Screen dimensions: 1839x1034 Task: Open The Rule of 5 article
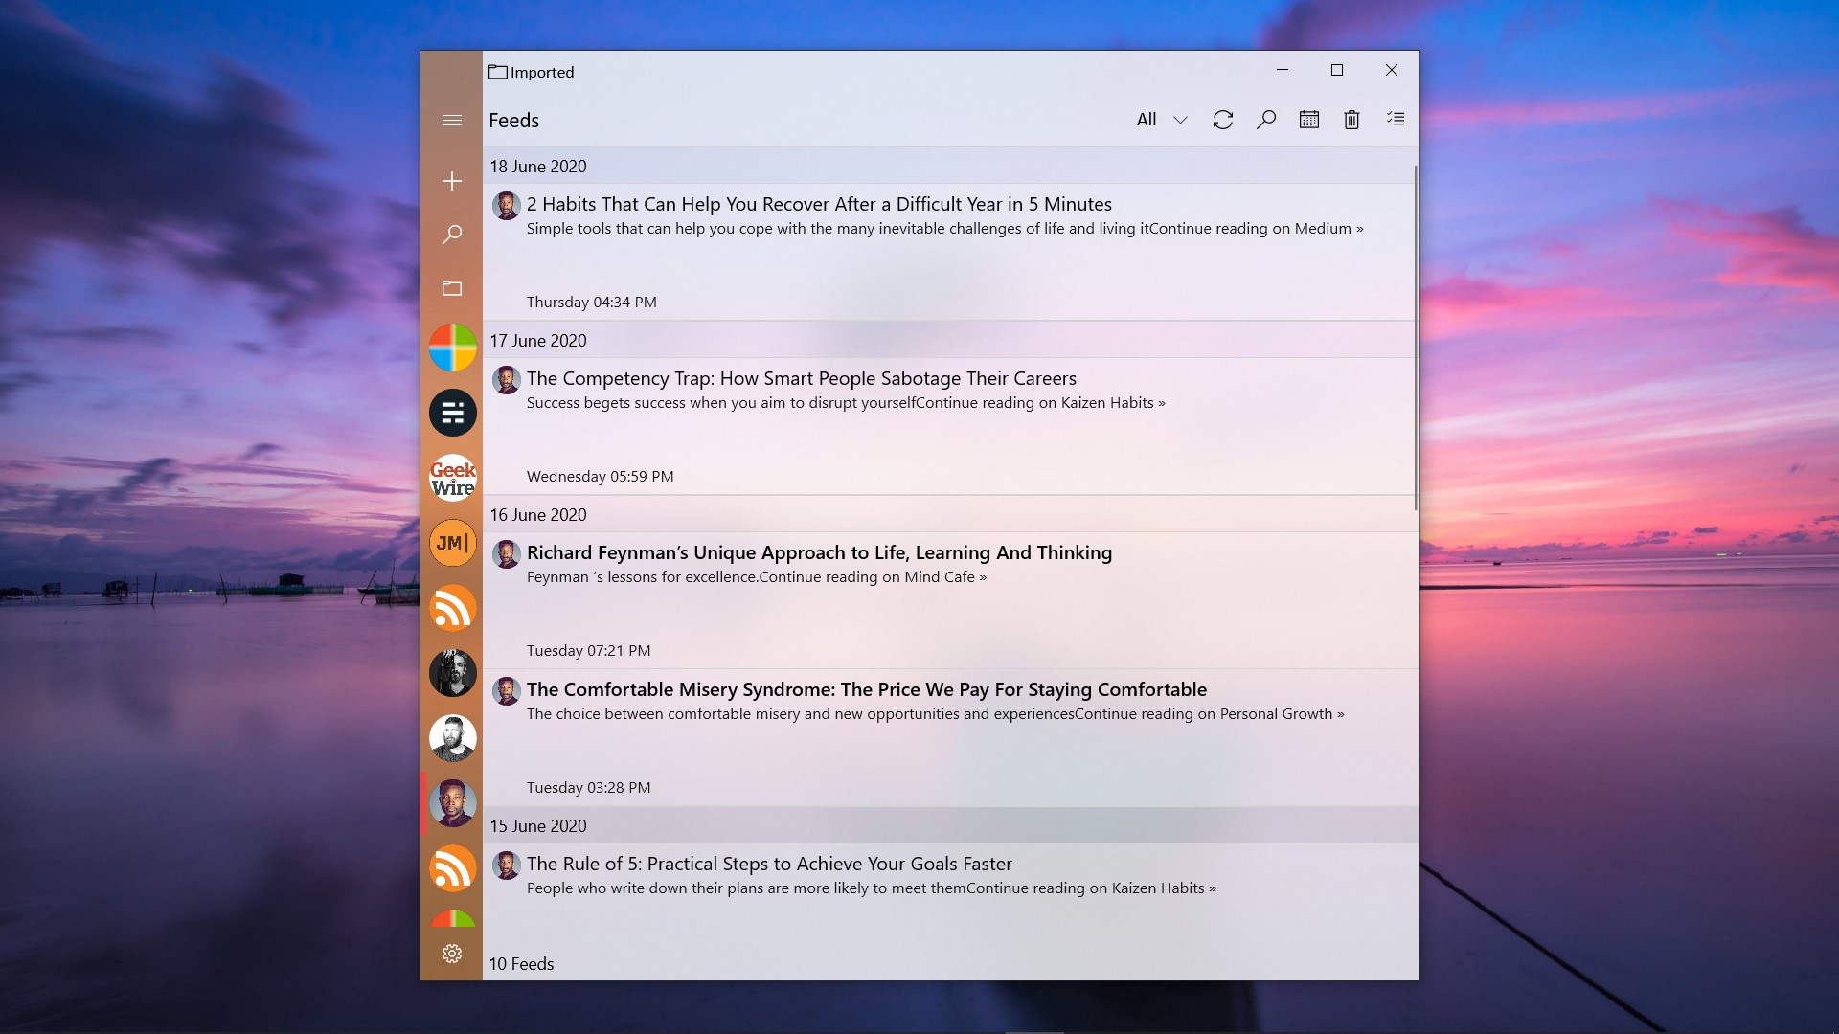[x=769, y=864]
